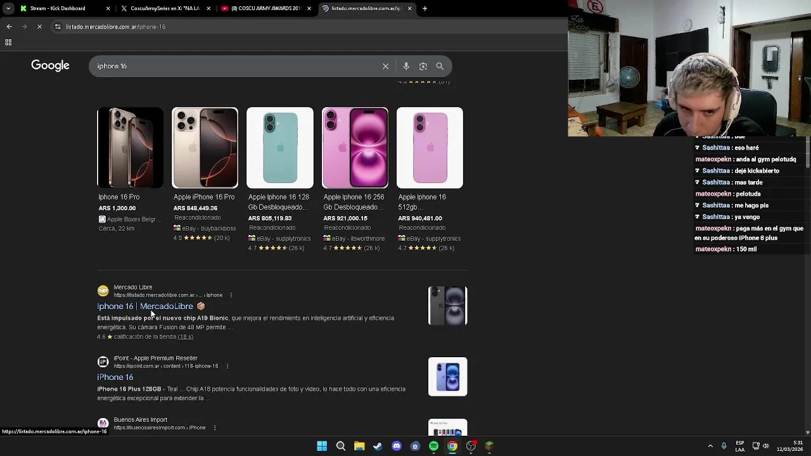The height and width of the screenshot is (456, 811).
Task: Open Apple iPhone 16 Pro ARS 848,449.36 listing
Action: click(204, 197)
